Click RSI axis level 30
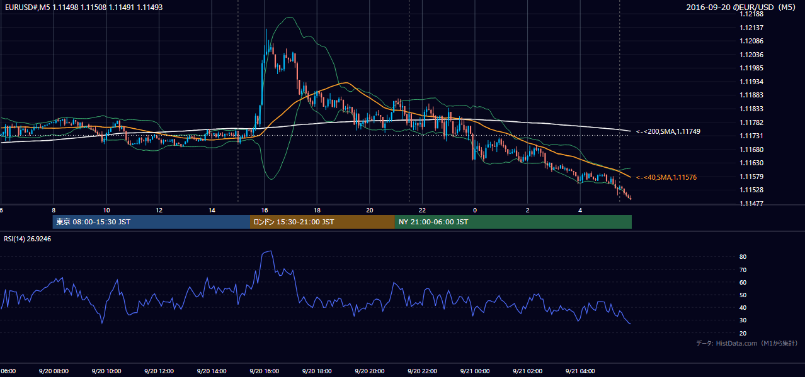The image size is (805, 377). point(743,320)
